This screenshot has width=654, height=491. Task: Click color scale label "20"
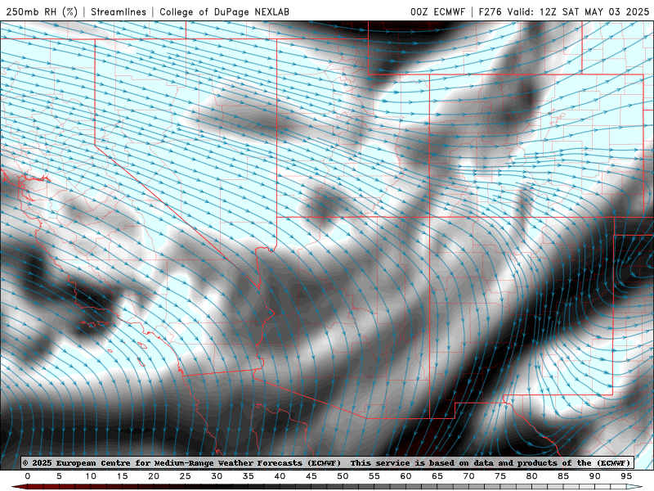[154, 476]
